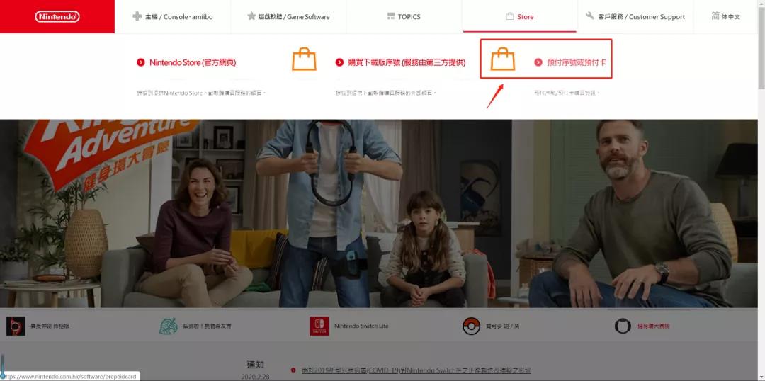Click the scrollbar up arrow
765x381 pixels.
point(761,4)
